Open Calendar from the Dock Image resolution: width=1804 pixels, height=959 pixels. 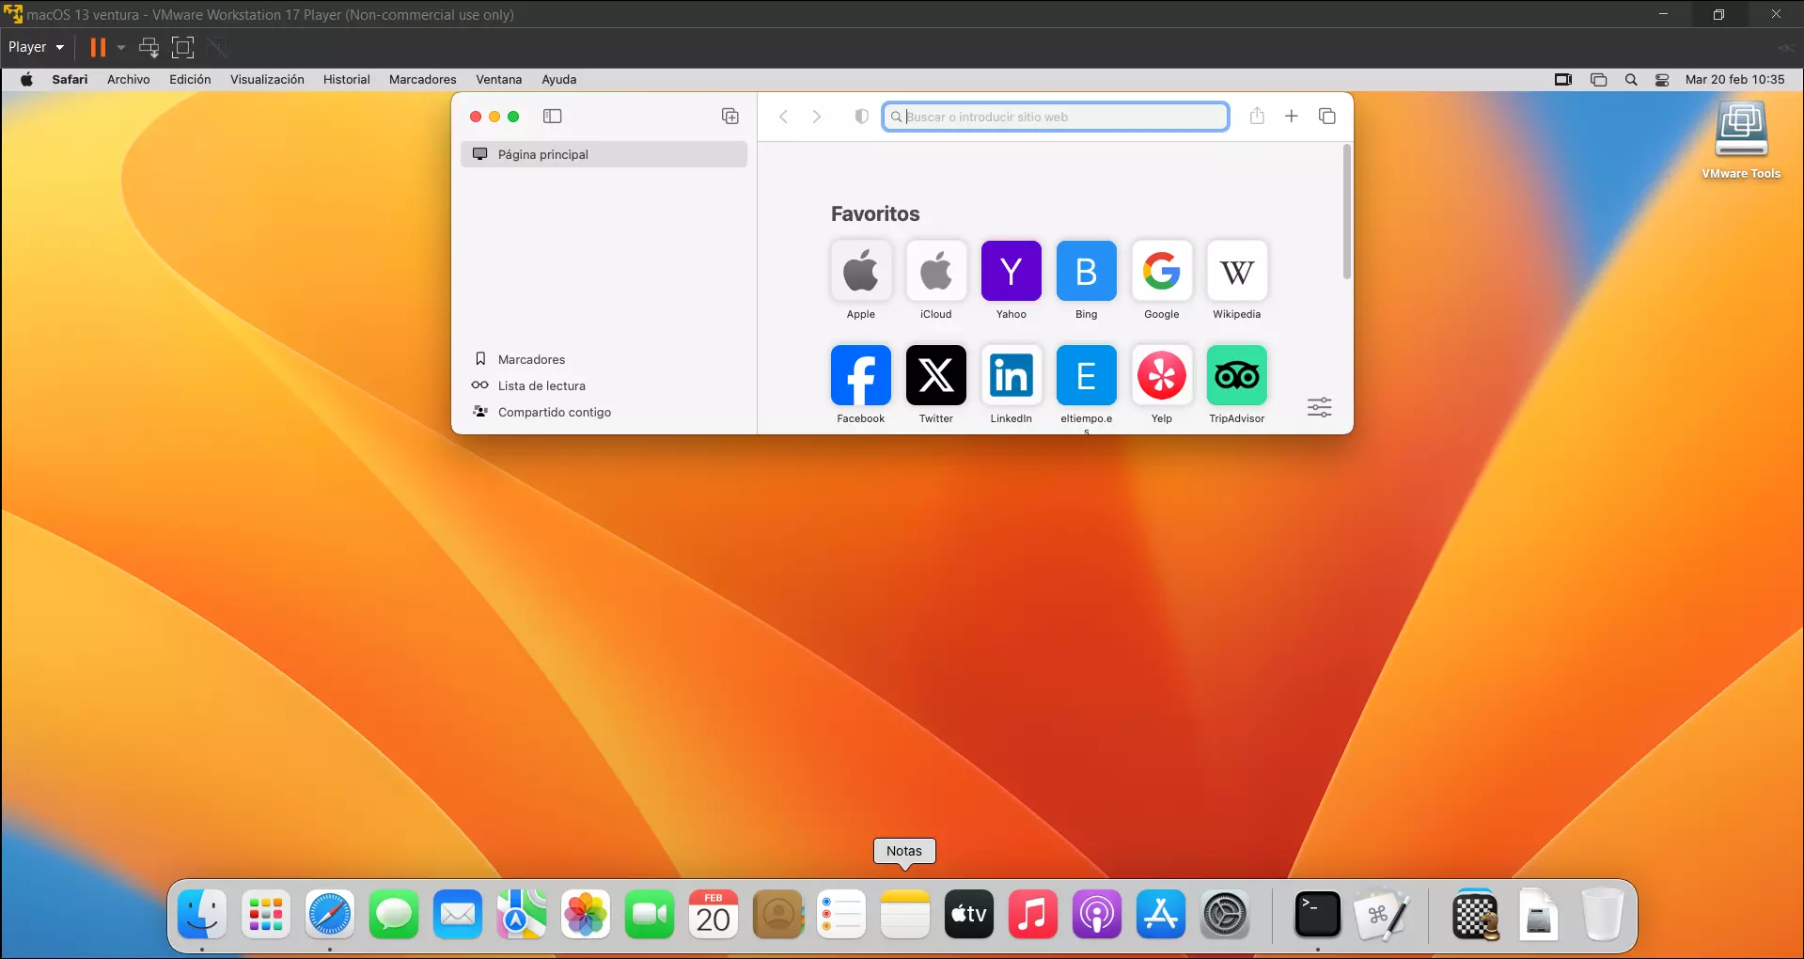coord(714,914)
